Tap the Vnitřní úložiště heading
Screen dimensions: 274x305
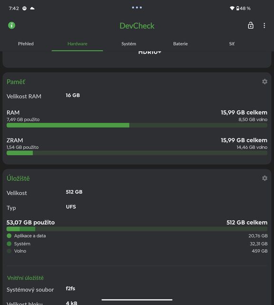(x=25, y=278)
